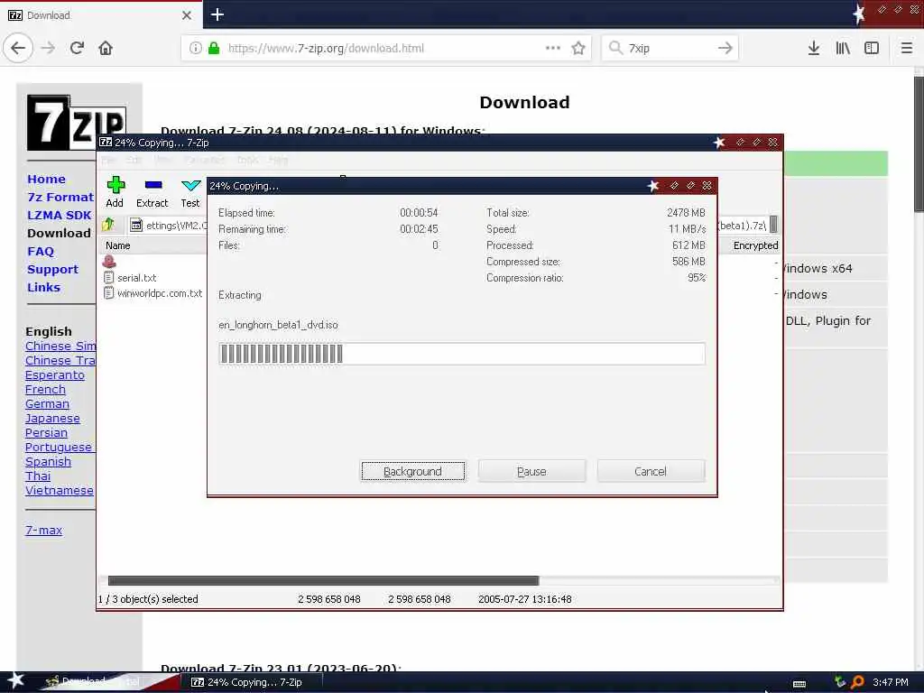Open the 7z Format link
Image resolution: width=924 pixels, height=693 pixels.
pyautogui.click(x=60, y=197)
